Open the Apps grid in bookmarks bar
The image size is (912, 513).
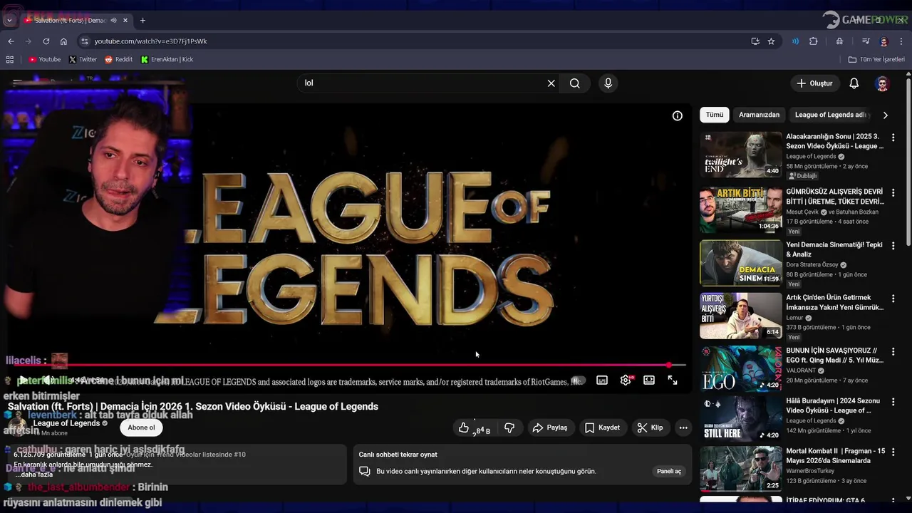tap(10, 59)
